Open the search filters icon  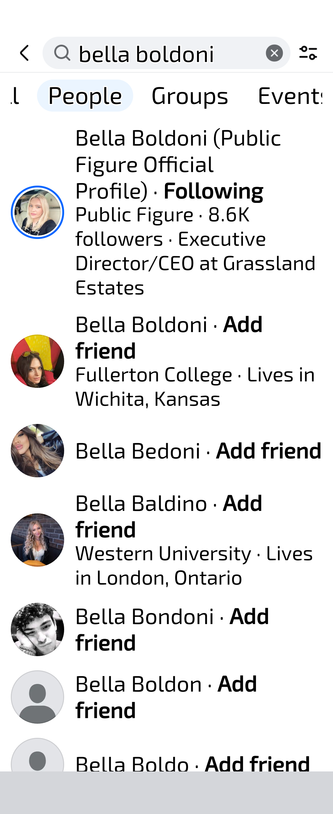(308, 53)
